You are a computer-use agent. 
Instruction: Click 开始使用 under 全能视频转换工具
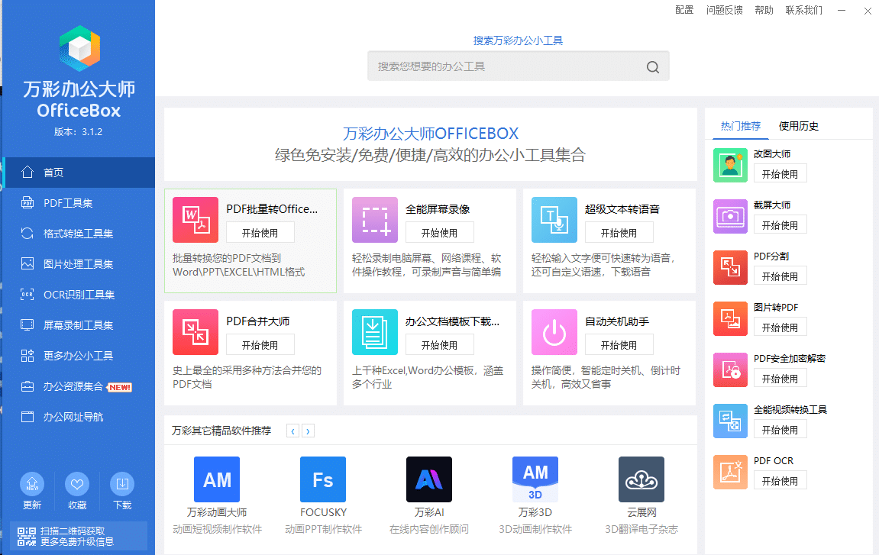(x=780, y=430)
